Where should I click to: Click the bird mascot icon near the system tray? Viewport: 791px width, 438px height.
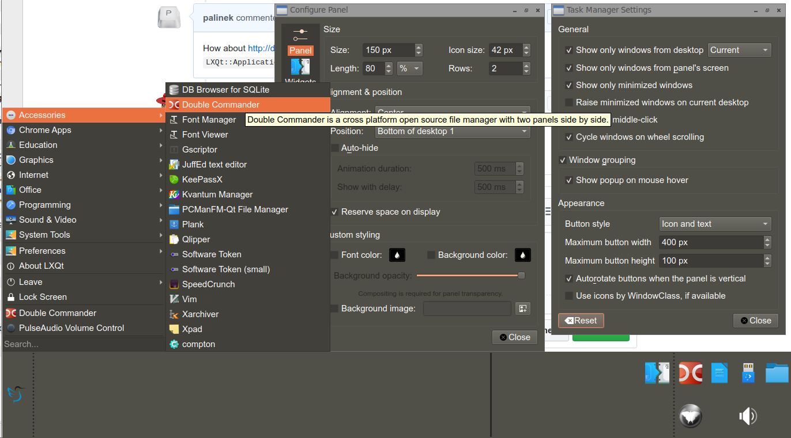(x=690, y=416)
